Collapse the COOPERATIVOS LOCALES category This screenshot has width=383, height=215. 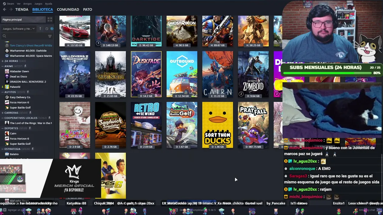tap(2, 118)
